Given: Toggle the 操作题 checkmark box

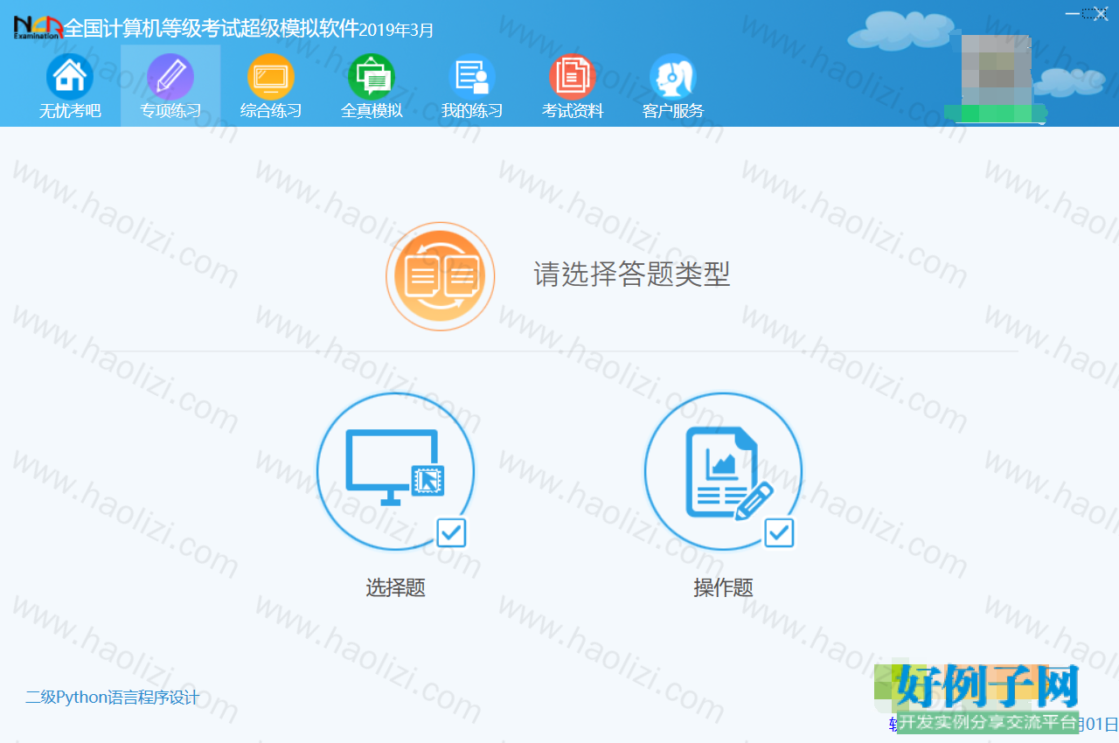Looking at the screenshot, I should 779,532.
